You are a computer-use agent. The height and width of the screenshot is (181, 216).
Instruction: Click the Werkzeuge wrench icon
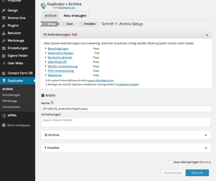coord(4,40)
